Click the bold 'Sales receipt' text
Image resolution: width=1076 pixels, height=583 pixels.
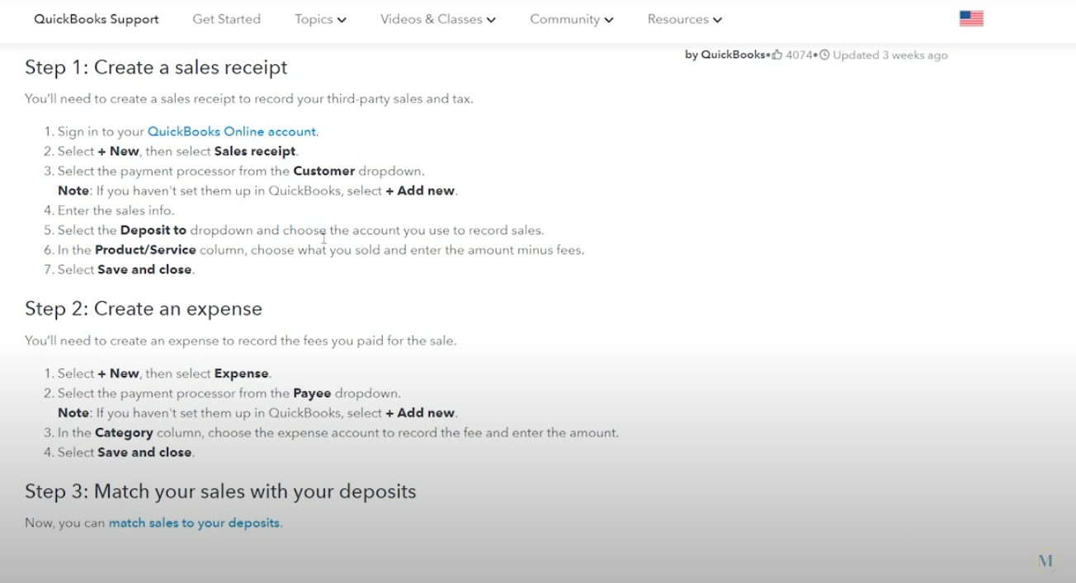click(x=255, y=151)
